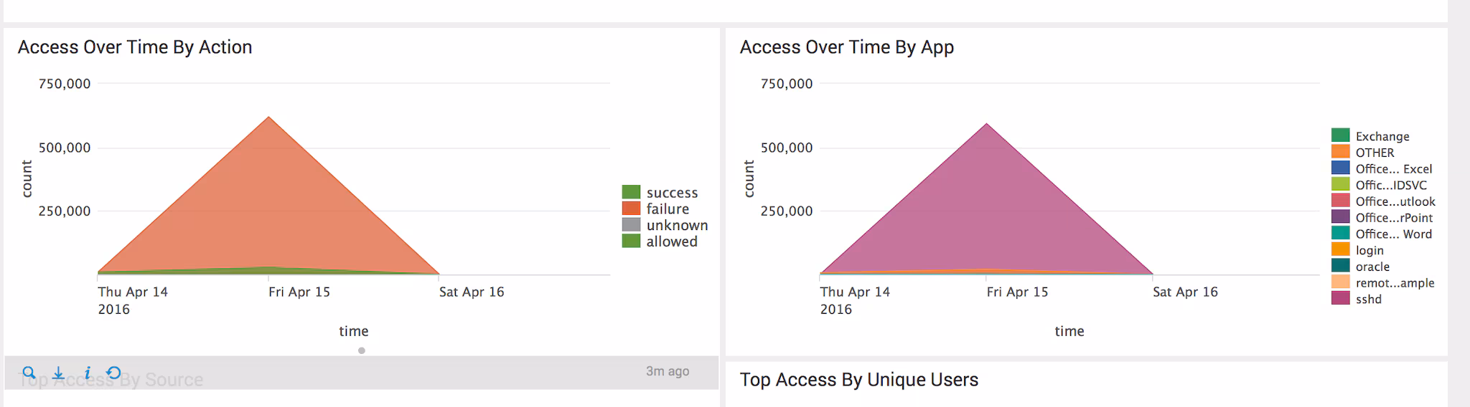Click the gray resize dot below time axis
This screenshot has width=1470, height=407.
[x=362, y=350]
